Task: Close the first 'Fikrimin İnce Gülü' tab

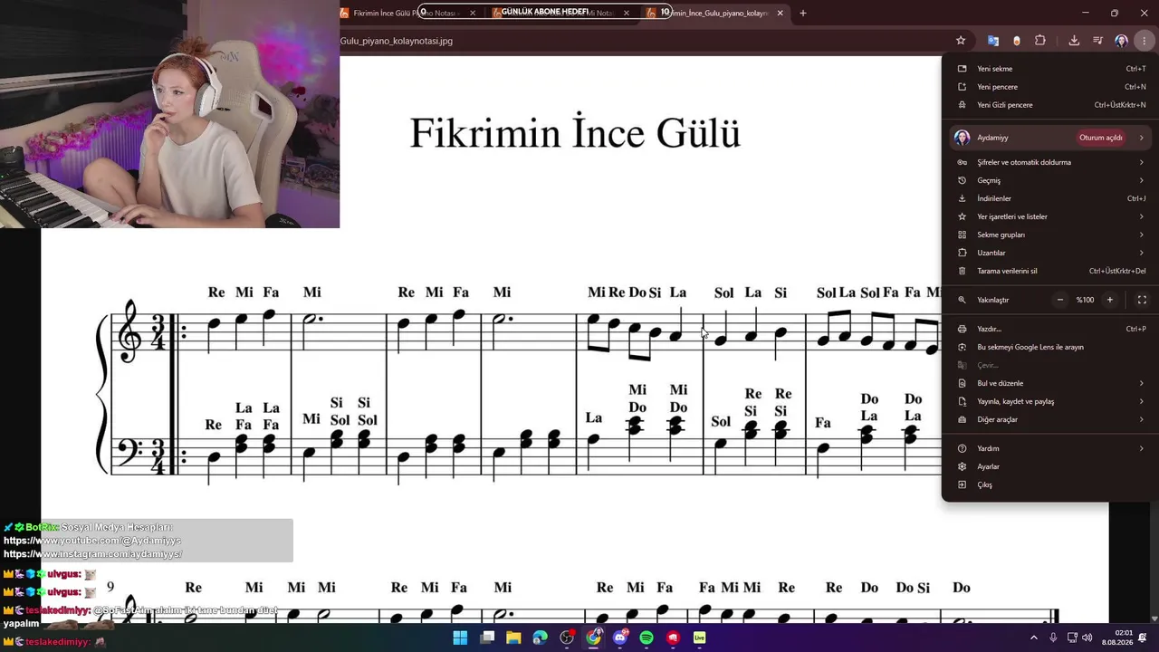Action: point(473,13)
